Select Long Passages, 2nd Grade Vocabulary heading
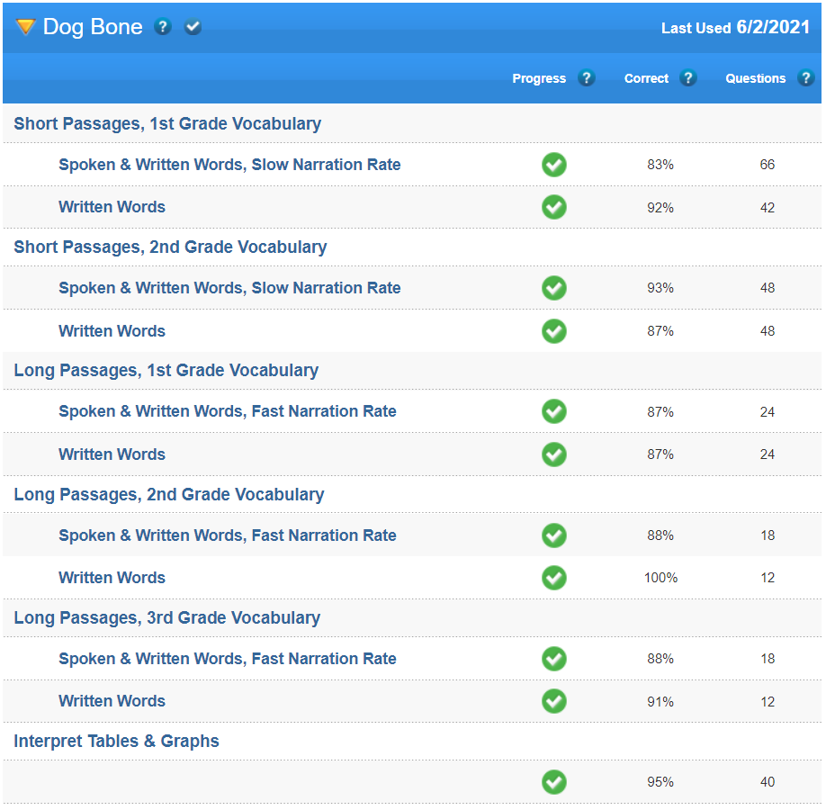Image resolution: width=826 pixels, height=810 pixels. (169, 495)
